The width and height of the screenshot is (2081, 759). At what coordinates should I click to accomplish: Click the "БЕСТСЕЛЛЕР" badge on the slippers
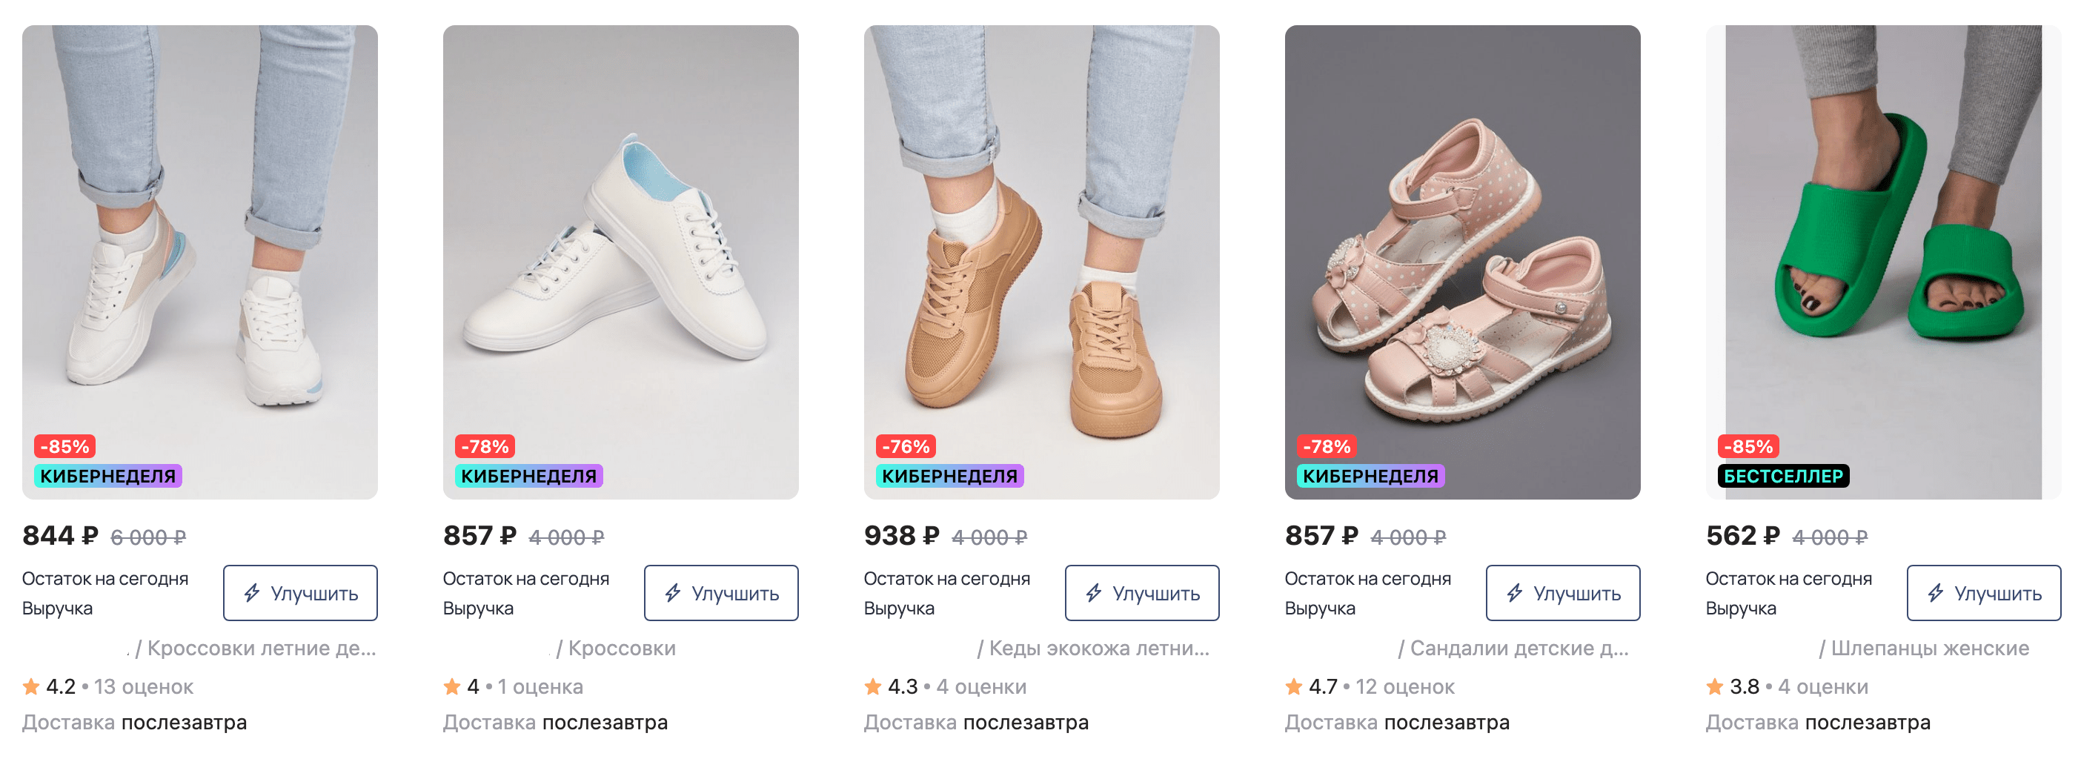tap(1783, 476)
